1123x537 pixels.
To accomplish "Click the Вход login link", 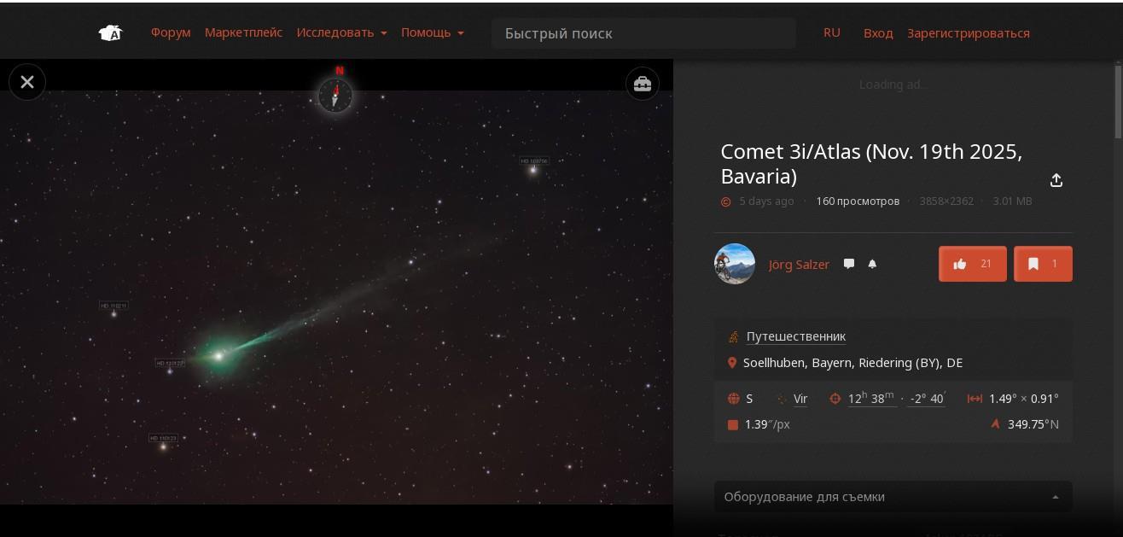I will [878, 33].
